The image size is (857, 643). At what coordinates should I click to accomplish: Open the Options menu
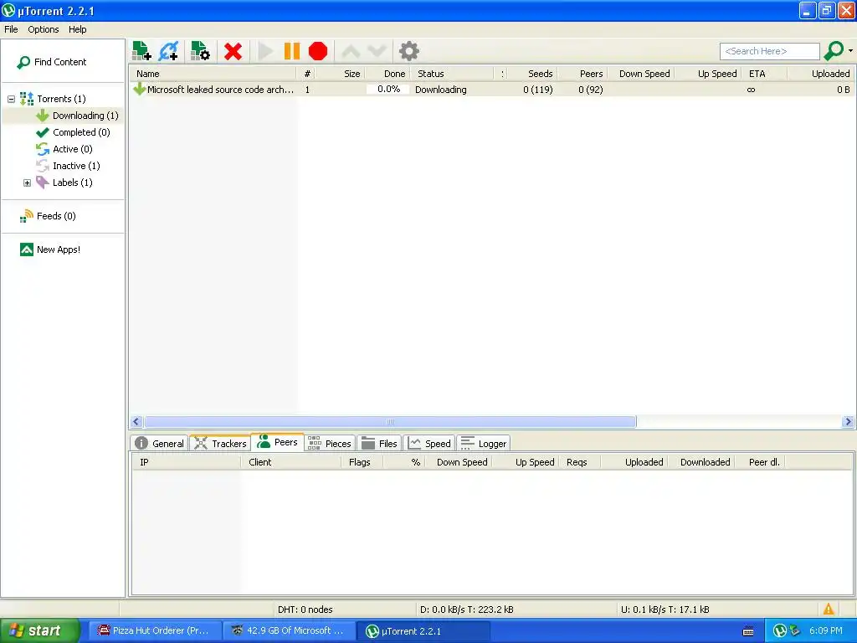pos(44,29)
